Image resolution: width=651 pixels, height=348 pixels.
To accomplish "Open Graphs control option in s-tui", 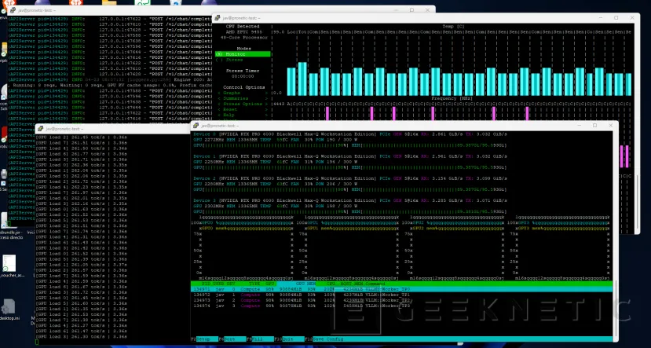I will (x=243, y=93).
